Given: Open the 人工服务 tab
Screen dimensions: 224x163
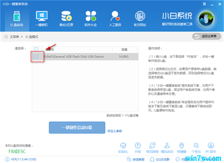Looking at the screenshot, I should pos(115,19).
